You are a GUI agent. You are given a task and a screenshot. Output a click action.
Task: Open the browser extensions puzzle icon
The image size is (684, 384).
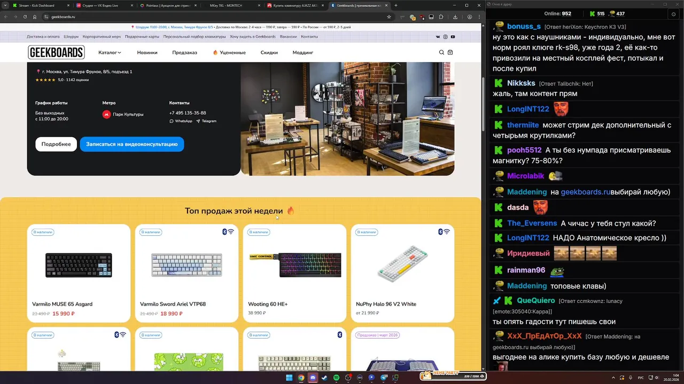click(441, 17)
